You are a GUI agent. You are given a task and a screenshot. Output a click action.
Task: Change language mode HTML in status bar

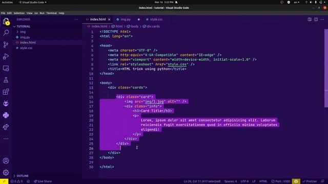point(263,181)
